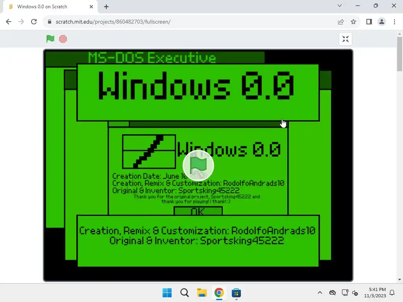Screen dimensions: 403x302
Task: Open the Chrome three-dot menu
Action: (x=394, y=22)
